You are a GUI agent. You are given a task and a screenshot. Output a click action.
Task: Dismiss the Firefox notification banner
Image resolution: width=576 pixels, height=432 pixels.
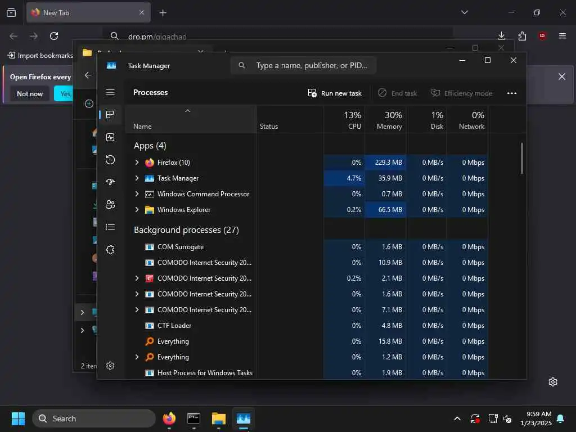562,76
